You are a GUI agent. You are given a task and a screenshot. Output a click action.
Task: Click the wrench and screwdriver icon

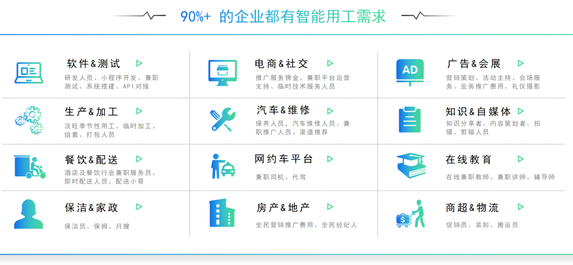[222, 120]
